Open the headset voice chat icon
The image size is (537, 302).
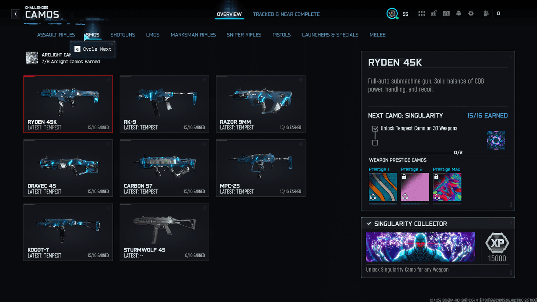click(x=446, y=14)
